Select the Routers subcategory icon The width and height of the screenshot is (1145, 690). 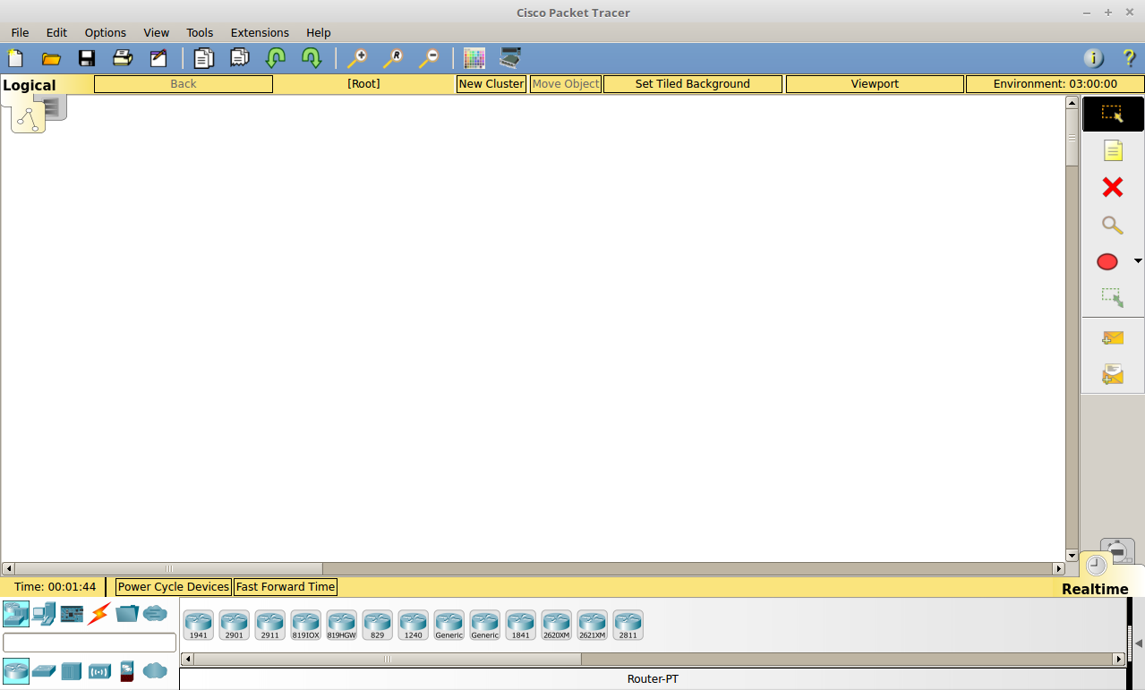click(16, 670)
